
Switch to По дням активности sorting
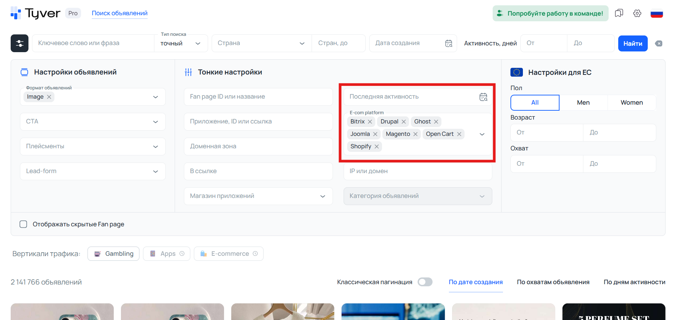tap(634, 282)
